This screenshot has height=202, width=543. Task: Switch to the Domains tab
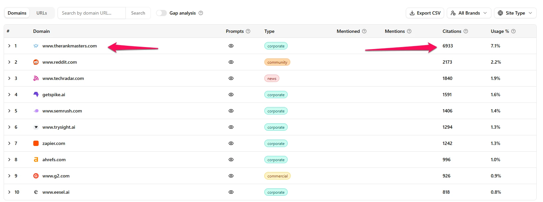click(17, 13)
